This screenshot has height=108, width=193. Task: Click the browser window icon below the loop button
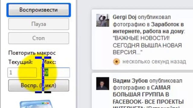coord(36,104)
